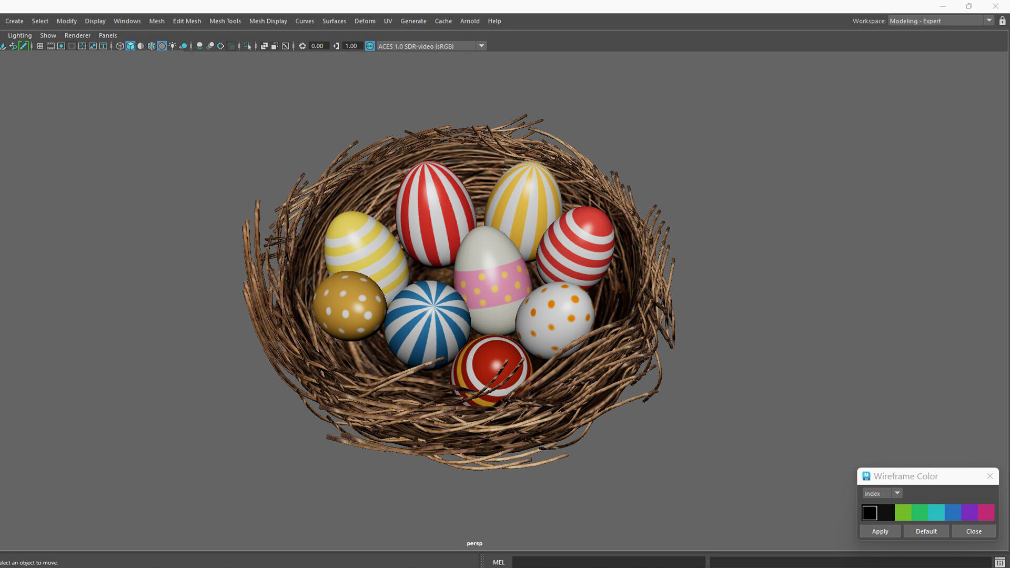
Task: Toggle the Field Chart icon
Action: [82, 46]
